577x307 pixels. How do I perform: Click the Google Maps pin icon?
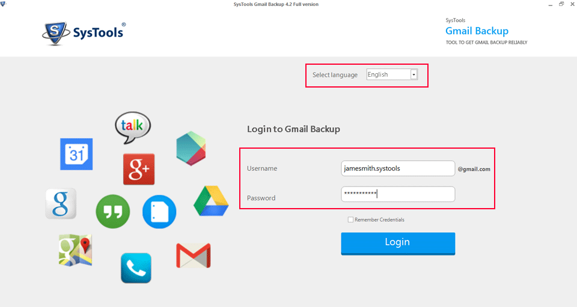click(x=76, y=250)
